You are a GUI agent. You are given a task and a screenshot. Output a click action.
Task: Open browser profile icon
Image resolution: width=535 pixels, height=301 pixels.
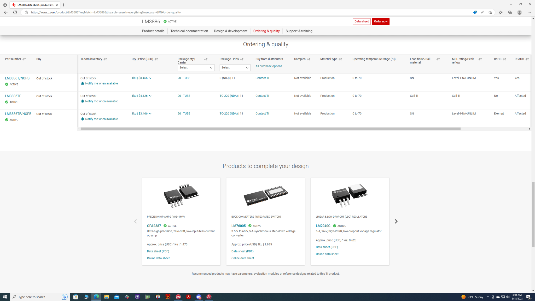coord(519,12)
